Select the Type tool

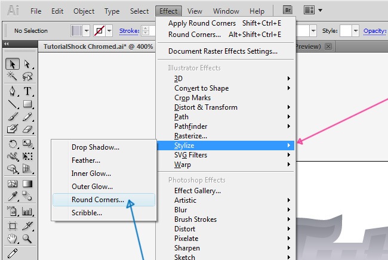(27, 91)
